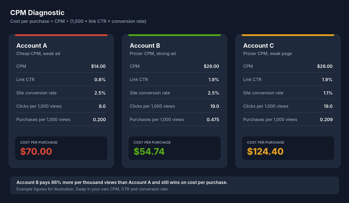Click Account B's 1.9% link CTR value
349x203 pixels.
[214, 80]
